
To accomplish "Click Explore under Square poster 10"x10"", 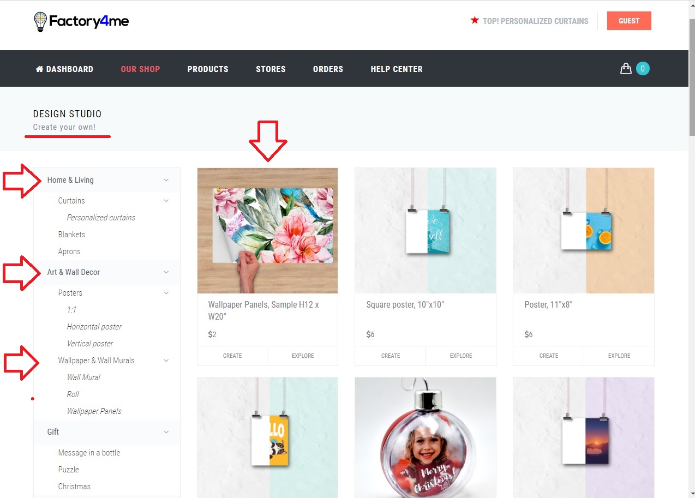I will click(461, 356).
